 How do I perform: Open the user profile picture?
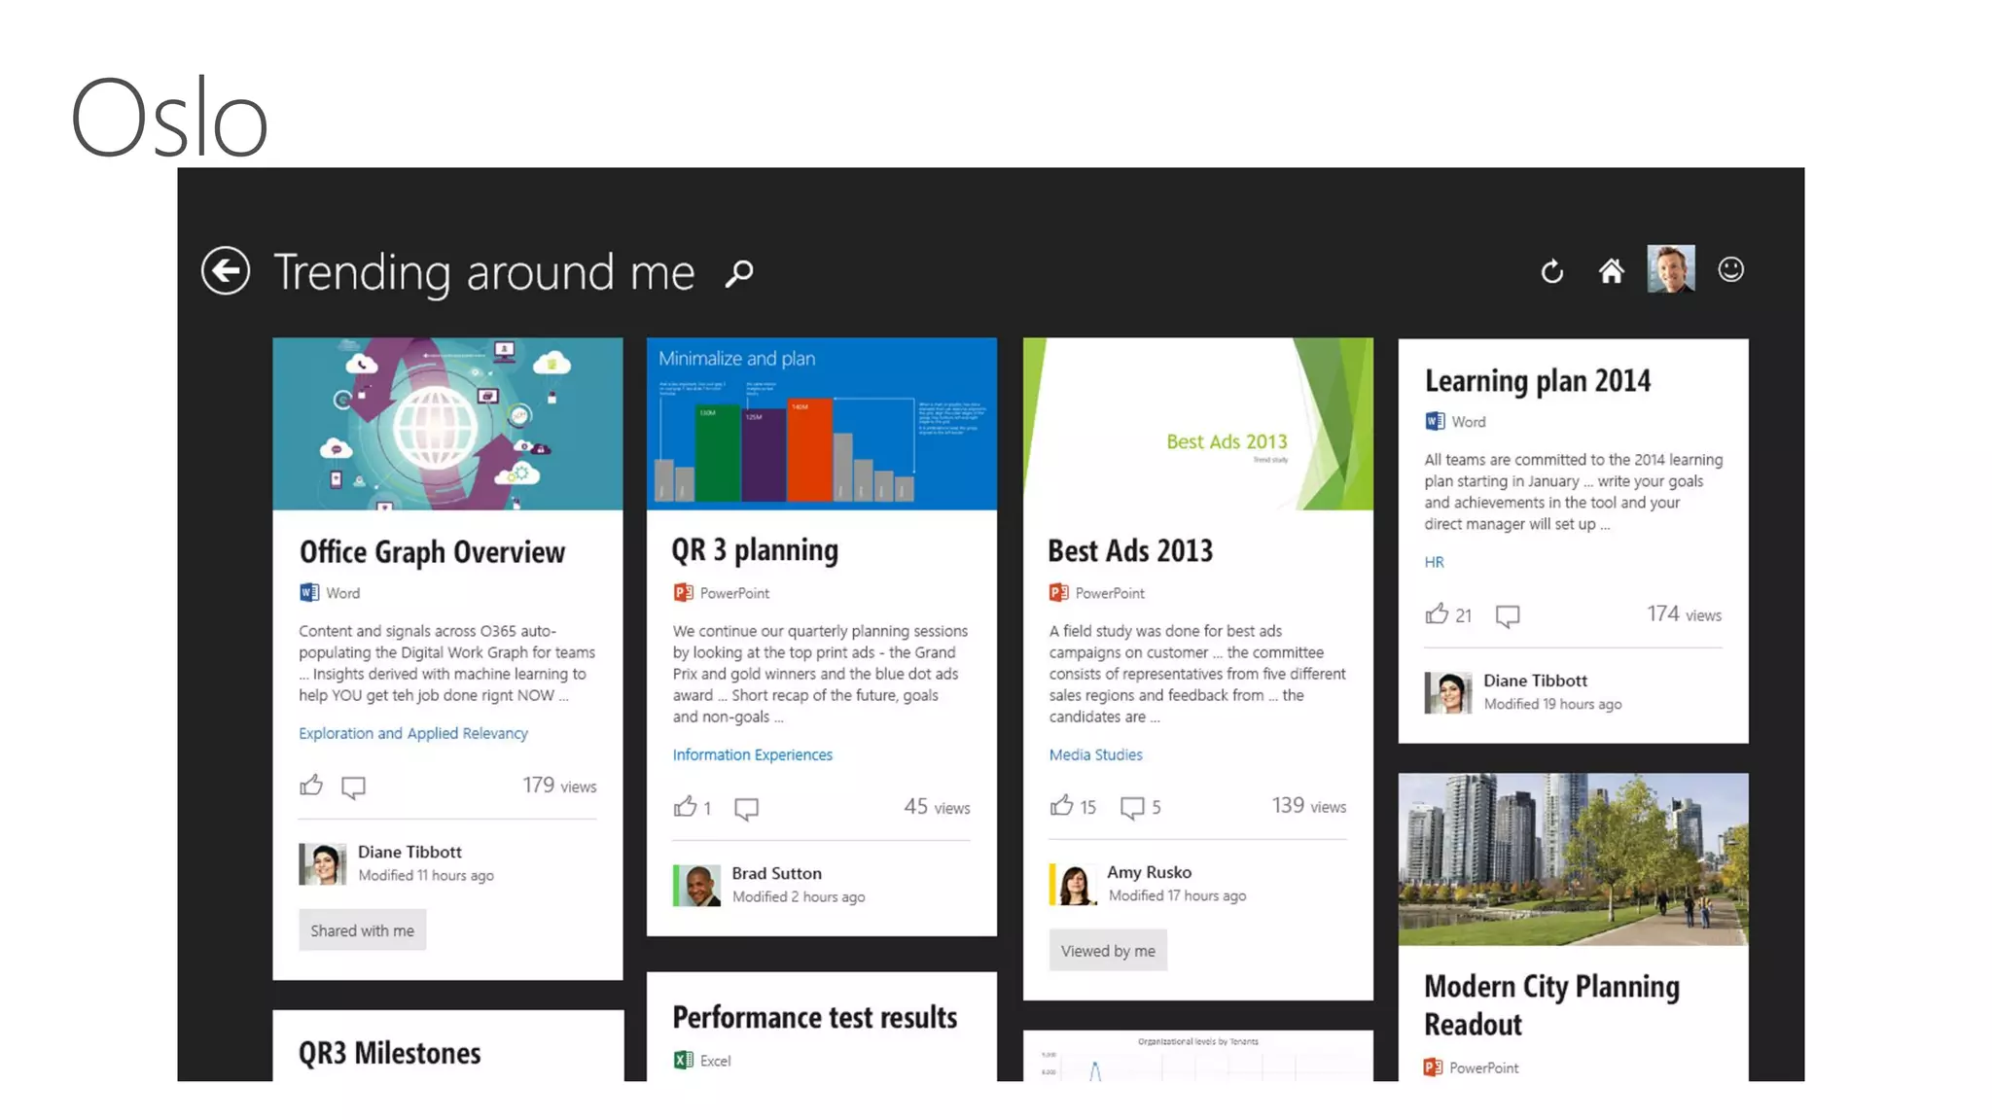point(1671,269)
